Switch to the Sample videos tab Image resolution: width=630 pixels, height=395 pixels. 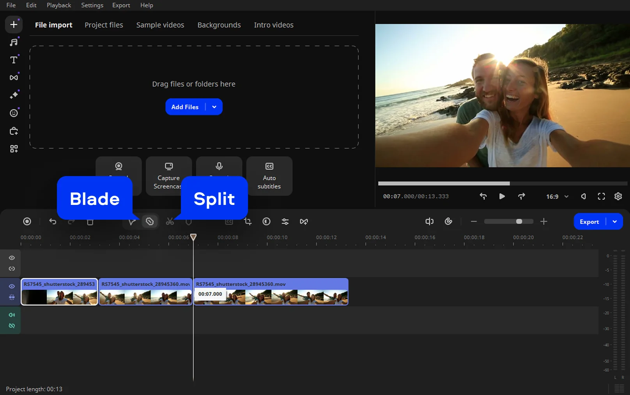click(x=160, y=25)
